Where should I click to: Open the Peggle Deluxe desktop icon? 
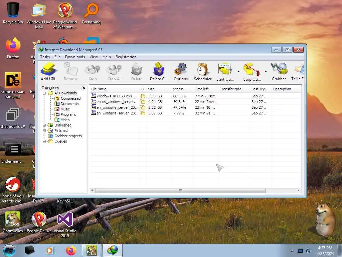39,222
